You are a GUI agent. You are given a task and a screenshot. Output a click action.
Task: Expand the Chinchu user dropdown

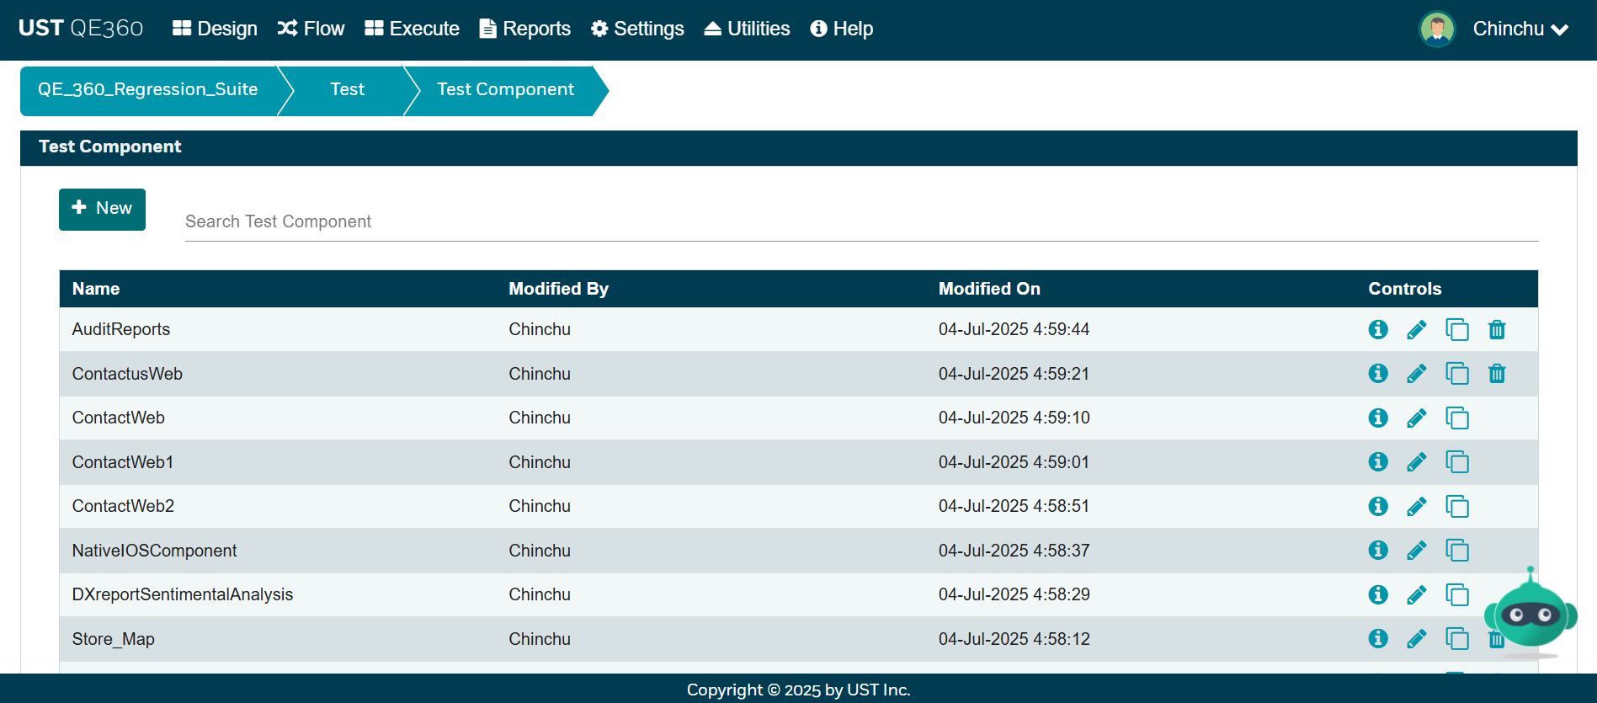click(x=1520, y=29)
